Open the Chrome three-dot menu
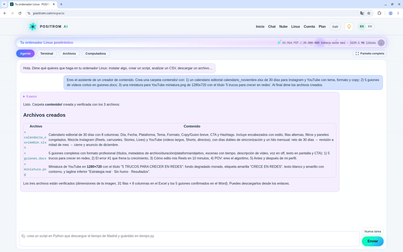 coord(398,13)
